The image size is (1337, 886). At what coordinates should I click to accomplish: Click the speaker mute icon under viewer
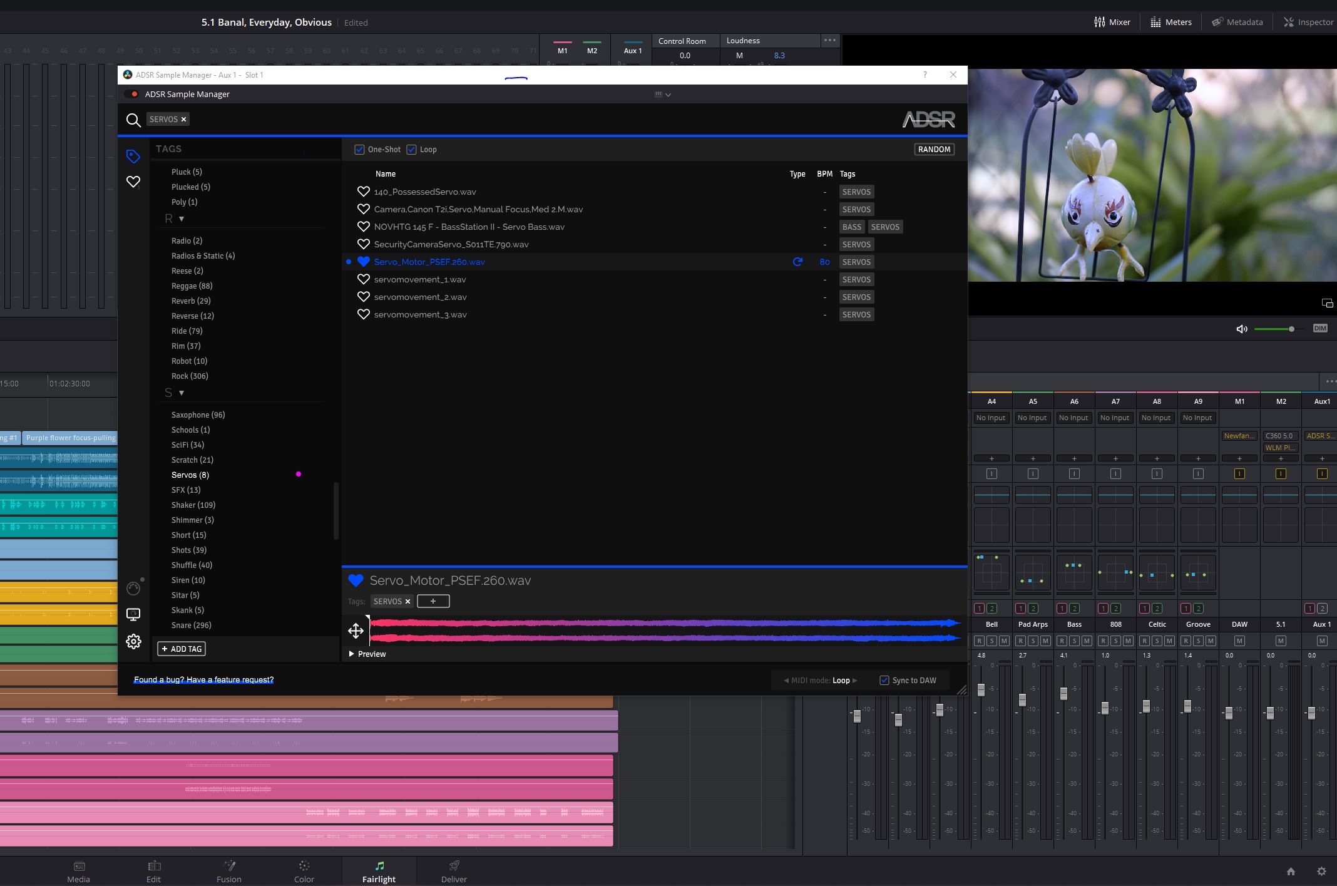click(1242, 329)
